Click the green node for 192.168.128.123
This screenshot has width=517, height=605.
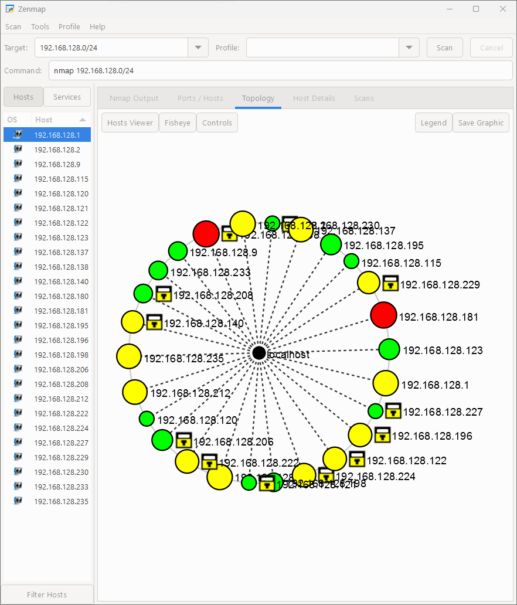tap(389, 349)
